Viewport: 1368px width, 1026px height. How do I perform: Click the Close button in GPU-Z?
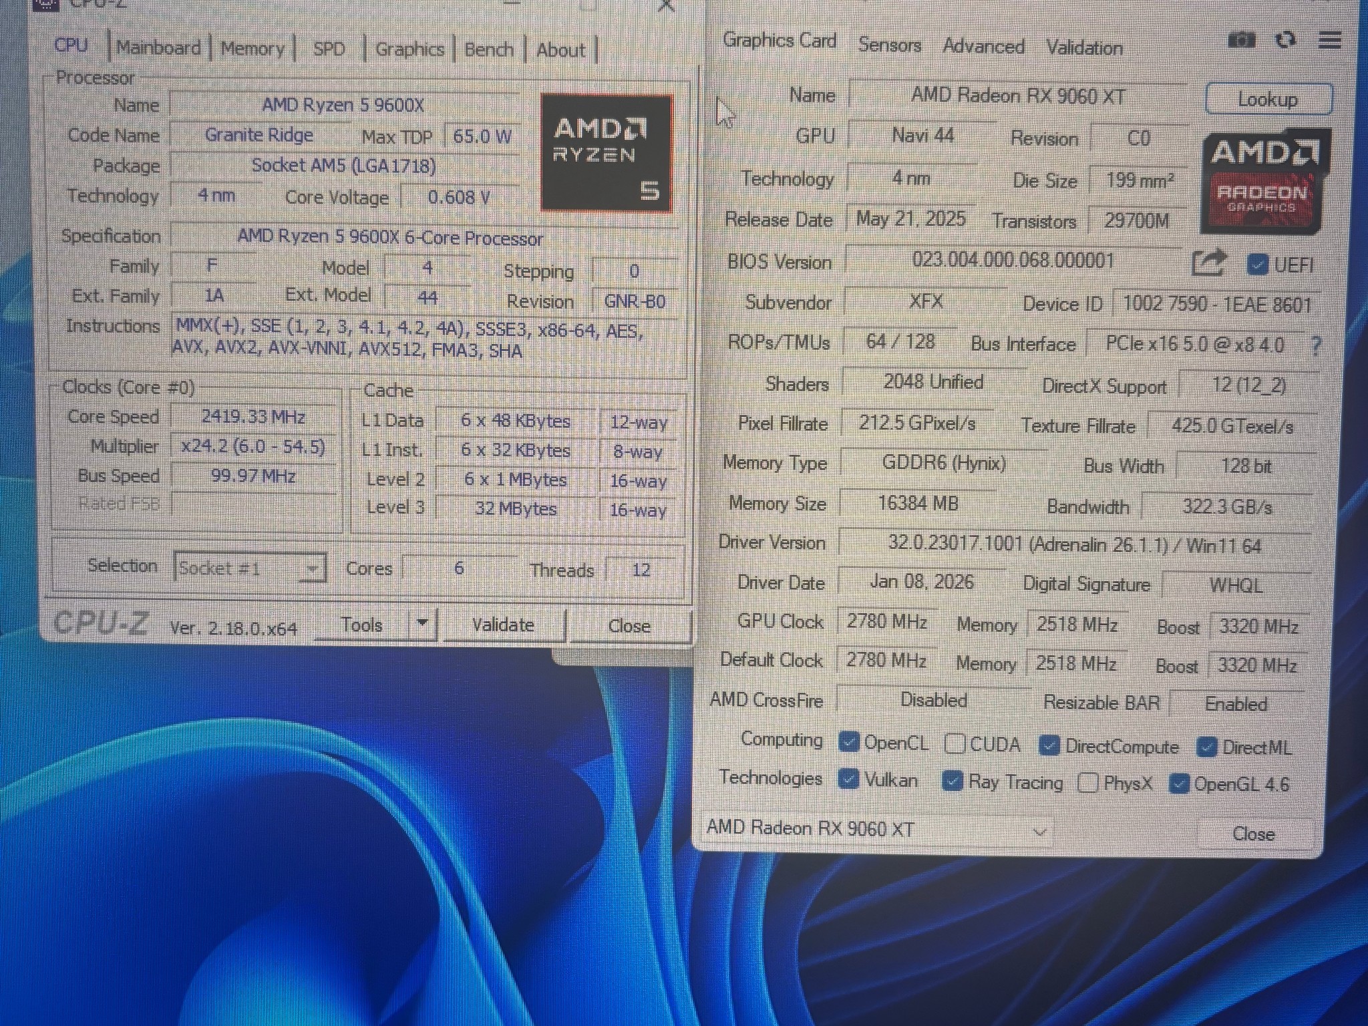click(1253, 834)
